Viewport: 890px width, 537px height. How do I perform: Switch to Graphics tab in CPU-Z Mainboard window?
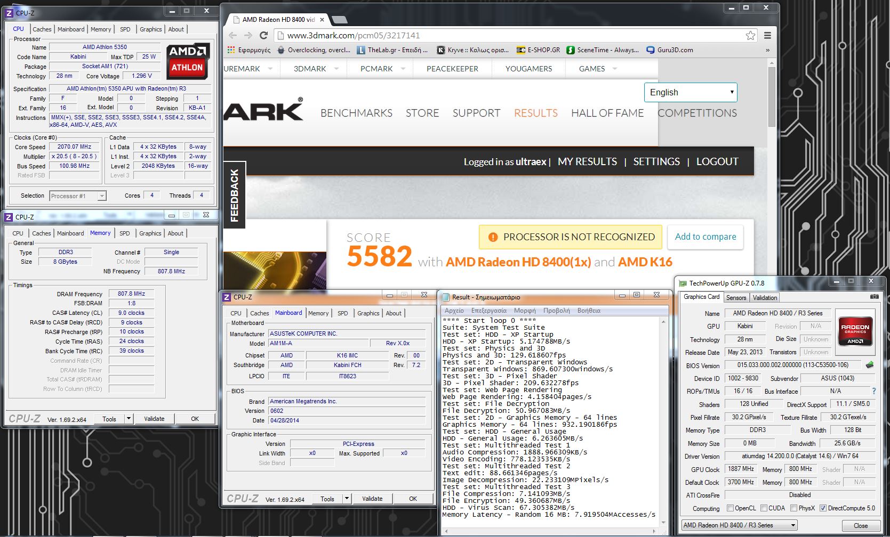coord(368,313)
